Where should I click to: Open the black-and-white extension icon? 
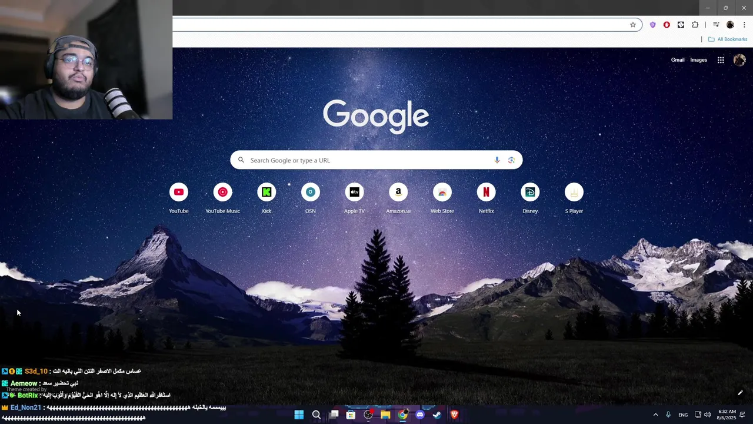[x=681, y=25]
